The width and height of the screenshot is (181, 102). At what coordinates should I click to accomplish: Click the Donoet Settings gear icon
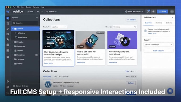coord(14,86)
